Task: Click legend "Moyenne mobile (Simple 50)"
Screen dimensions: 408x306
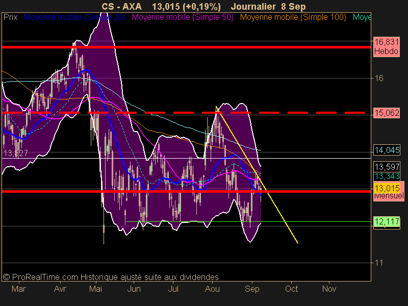Action: 183,17
